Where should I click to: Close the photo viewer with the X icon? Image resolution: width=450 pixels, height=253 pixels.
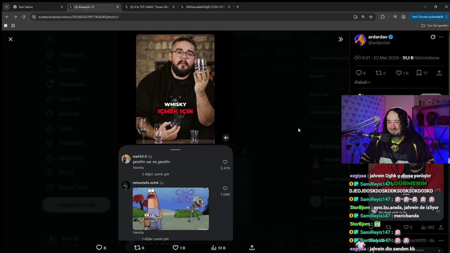point(11,39)
